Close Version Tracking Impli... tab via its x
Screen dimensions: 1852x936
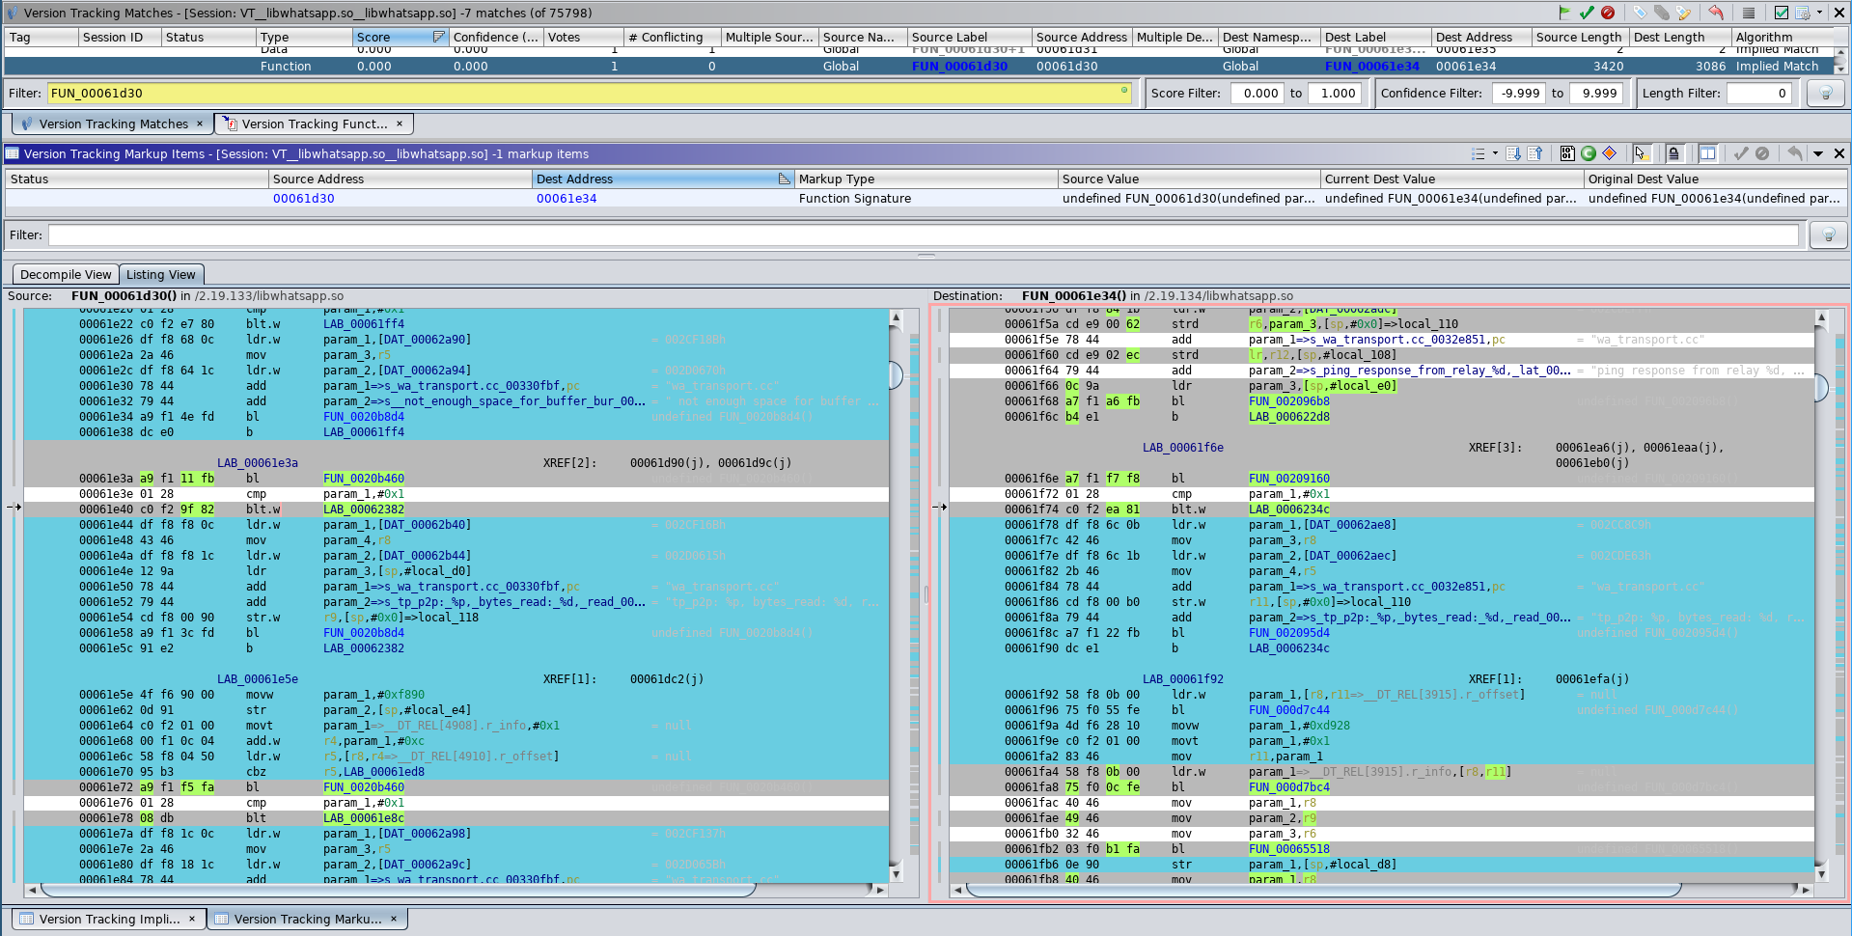coord(192,919)
